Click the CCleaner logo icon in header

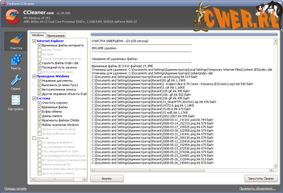pos(12,16)
